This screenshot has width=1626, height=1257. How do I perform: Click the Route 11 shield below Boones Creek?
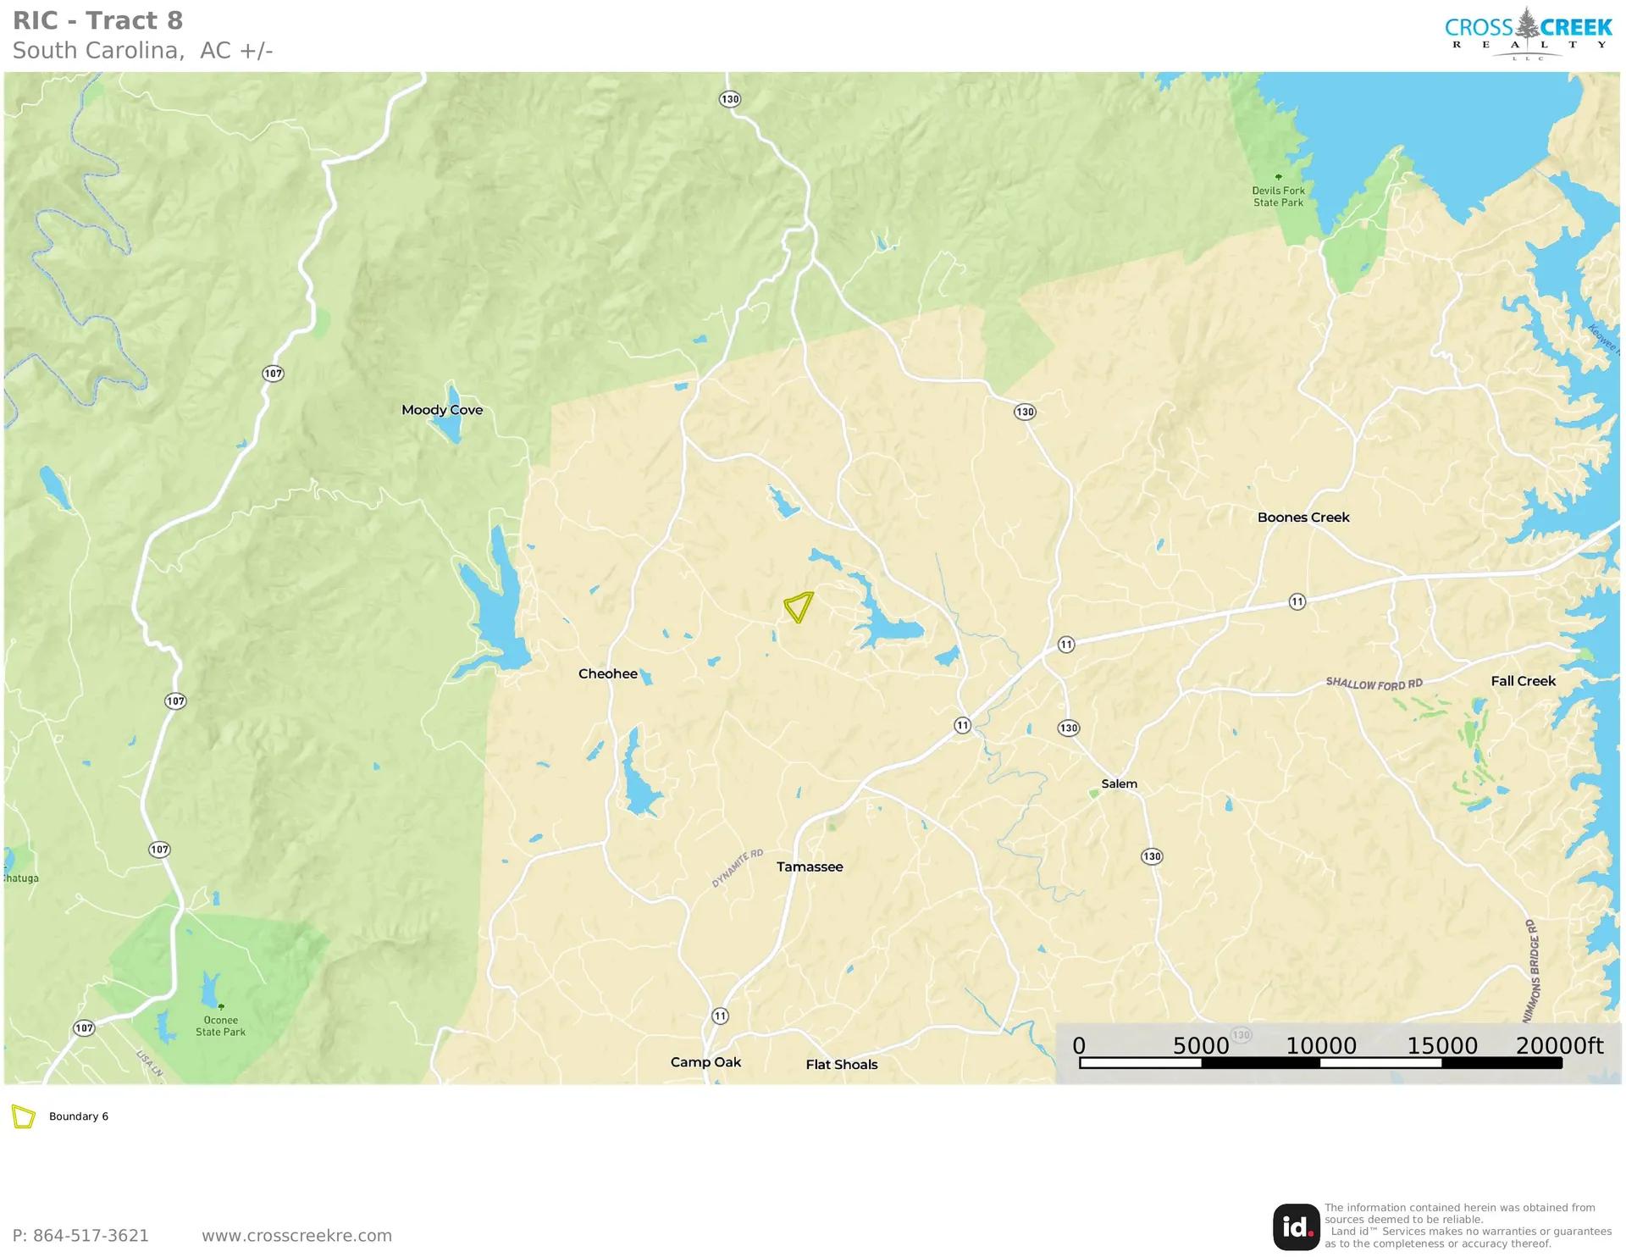tap(1297, 601)
